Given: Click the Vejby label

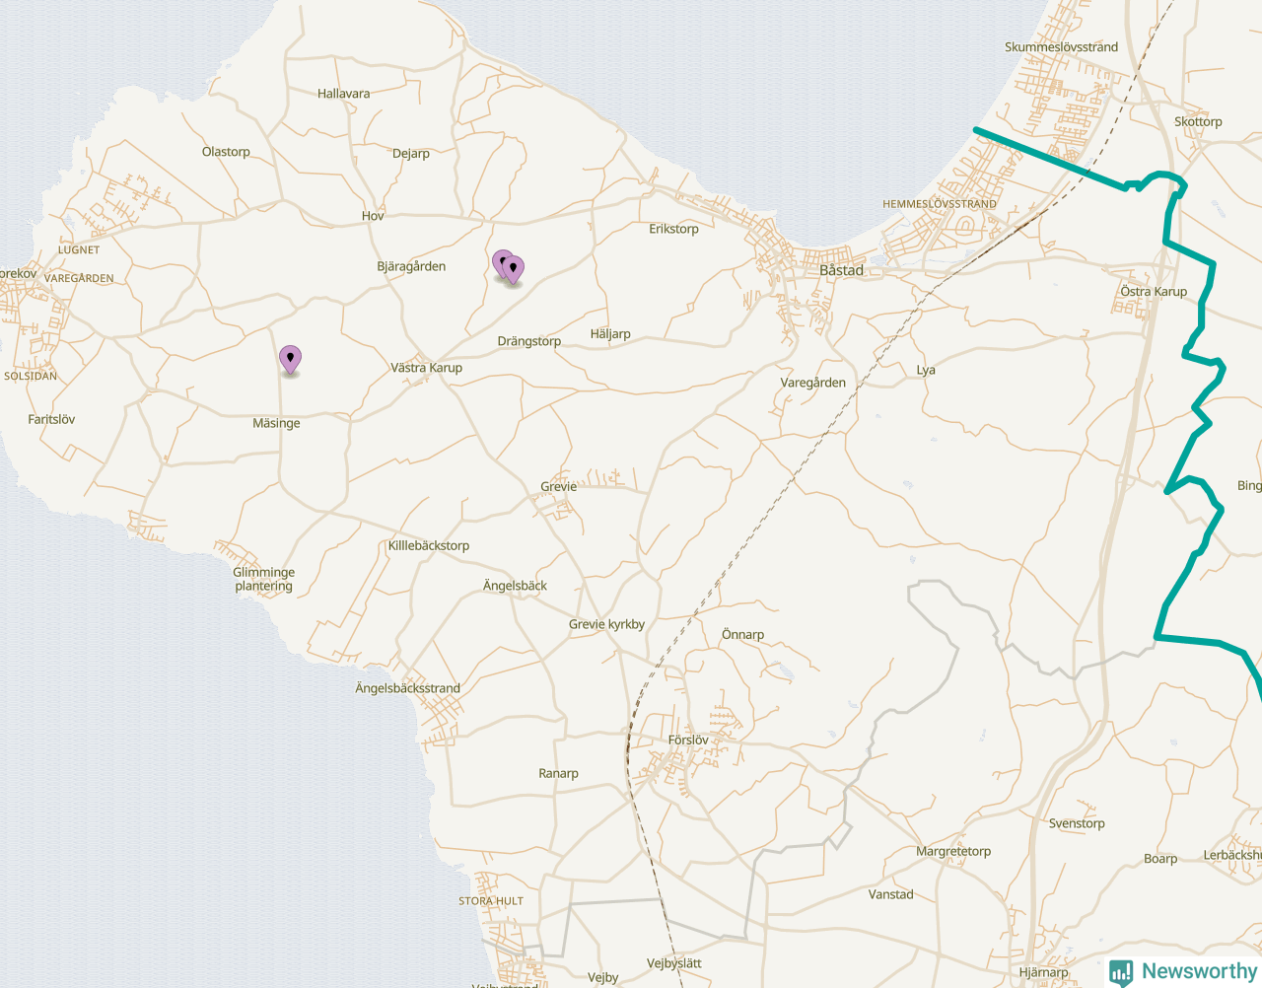Looking at the screenshot, I should pos(602,978).
